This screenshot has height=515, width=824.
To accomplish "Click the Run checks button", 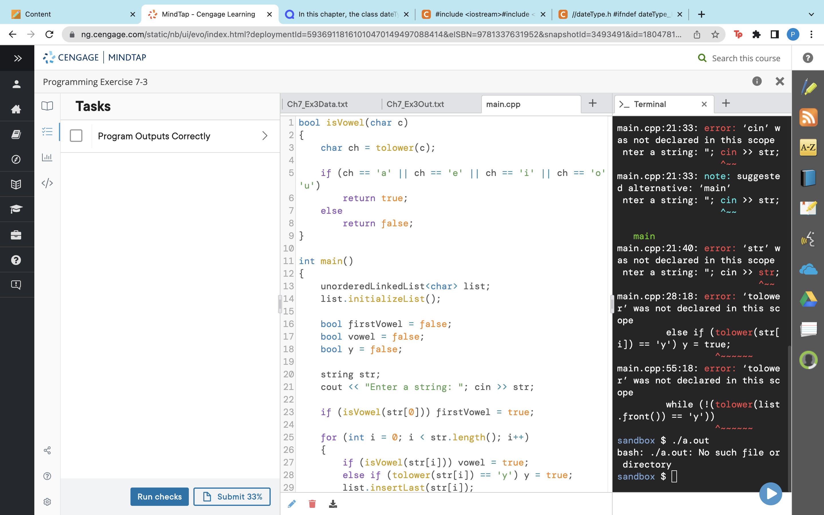I will (159, 497).
